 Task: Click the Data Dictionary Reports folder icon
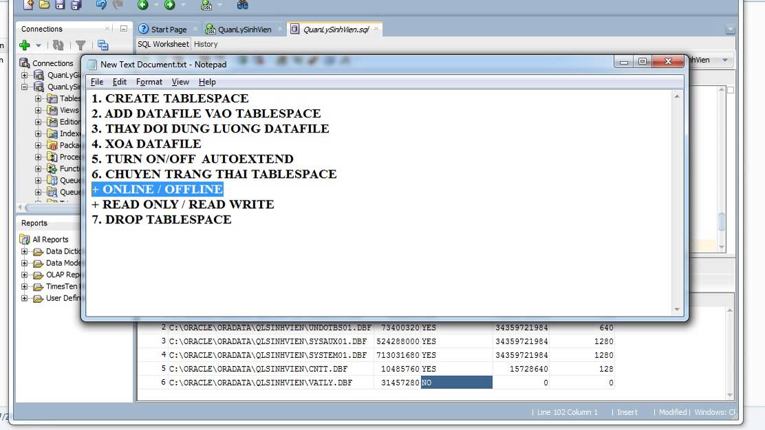(x=38, y=252)
